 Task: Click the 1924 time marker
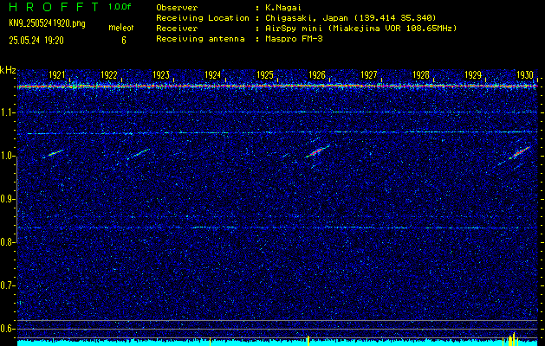coord(213,75)
